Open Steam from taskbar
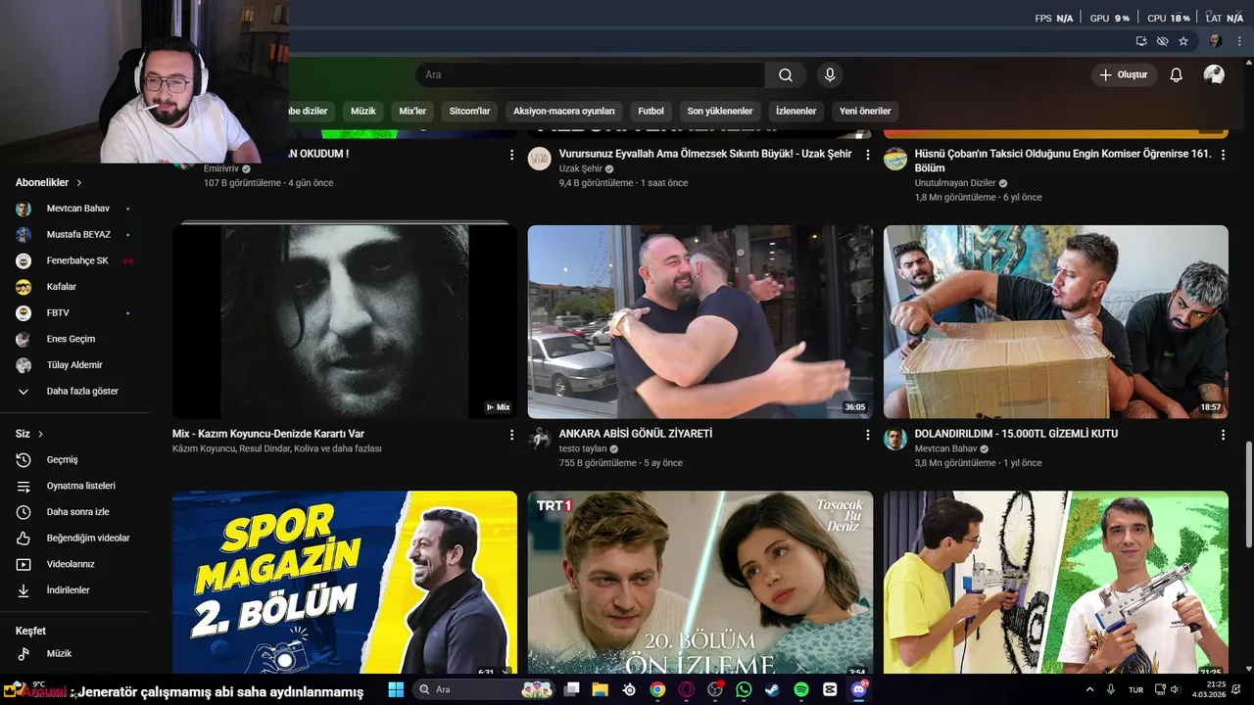 click(772, 689)
